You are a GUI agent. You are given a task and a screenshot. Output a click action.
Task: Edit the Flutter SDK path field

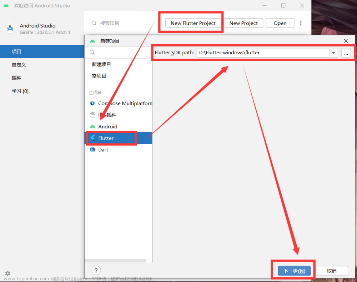click(263, 53)
